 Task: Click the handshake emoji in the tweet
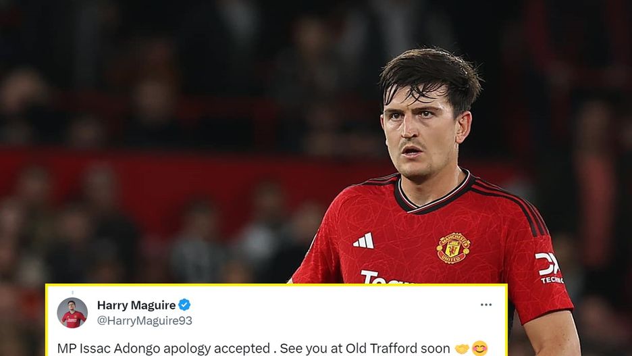click(461, 349)
